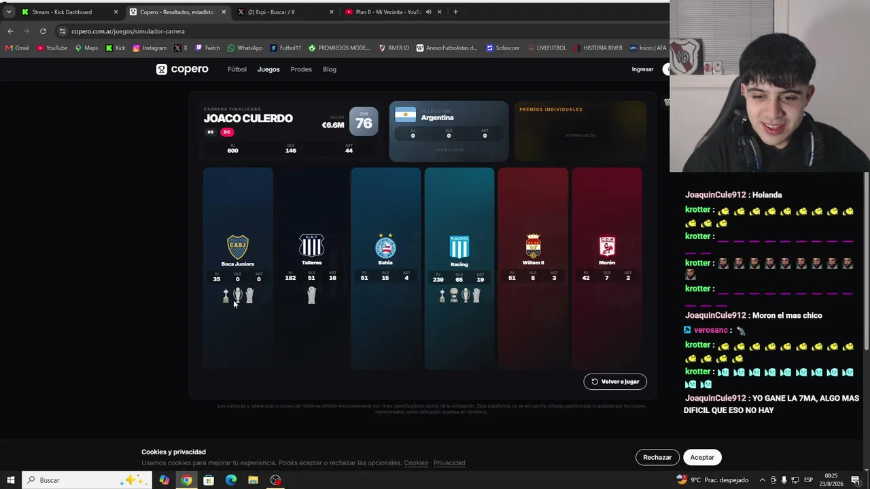
Task: Open the Kick bookmark
Action: point(116,48)
